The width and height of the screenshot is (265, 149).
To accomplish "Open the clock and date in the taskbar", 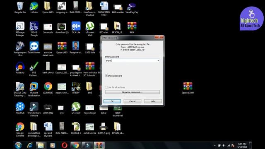I will click(242, 145).
